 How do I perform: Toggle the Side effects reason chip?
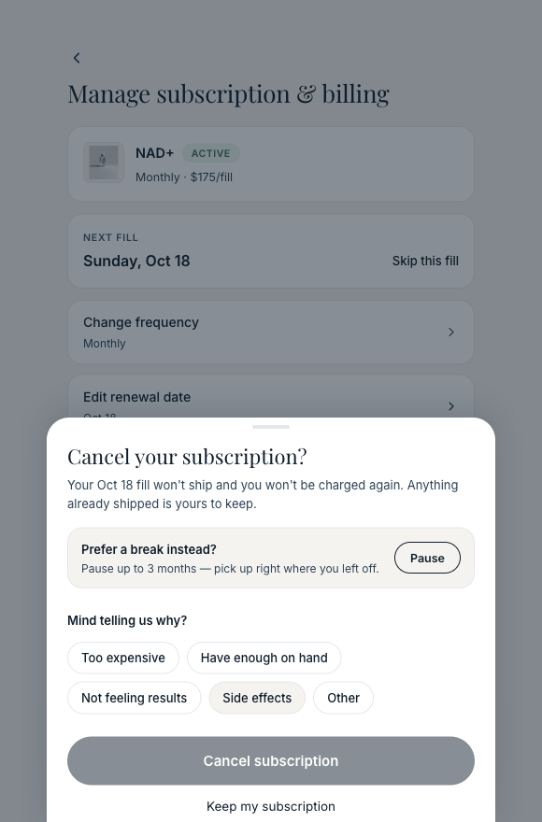(x=257, y=698)
